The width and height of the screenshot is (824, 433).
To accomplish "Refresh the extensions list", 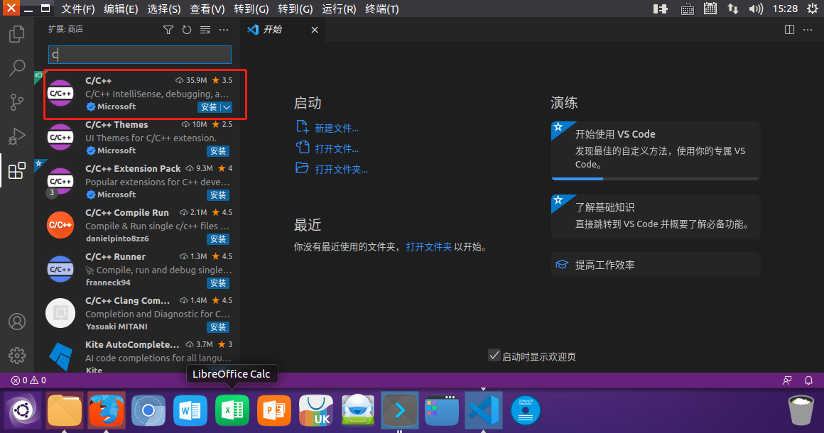I will pos(187,30).
